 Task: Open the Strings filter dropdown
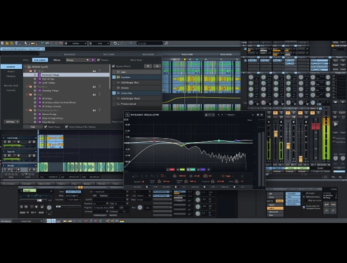[77, 60]
